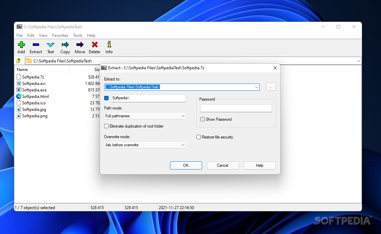The height and width of the screenshot is (234, 381).
Task: Open the View menu
Action: click(43, 35)
